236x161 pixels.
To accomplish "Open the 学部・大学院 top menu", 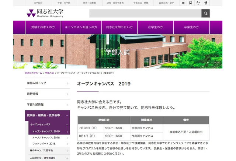I will (x=64, y=3).
